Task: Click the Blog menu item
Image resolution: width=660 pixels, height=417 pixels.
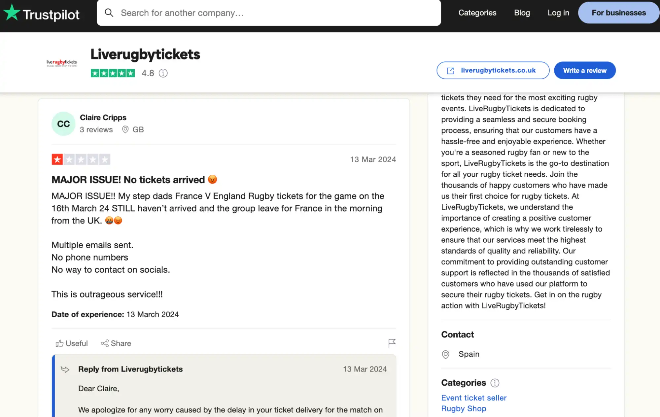Action: [x=522, y=12]
